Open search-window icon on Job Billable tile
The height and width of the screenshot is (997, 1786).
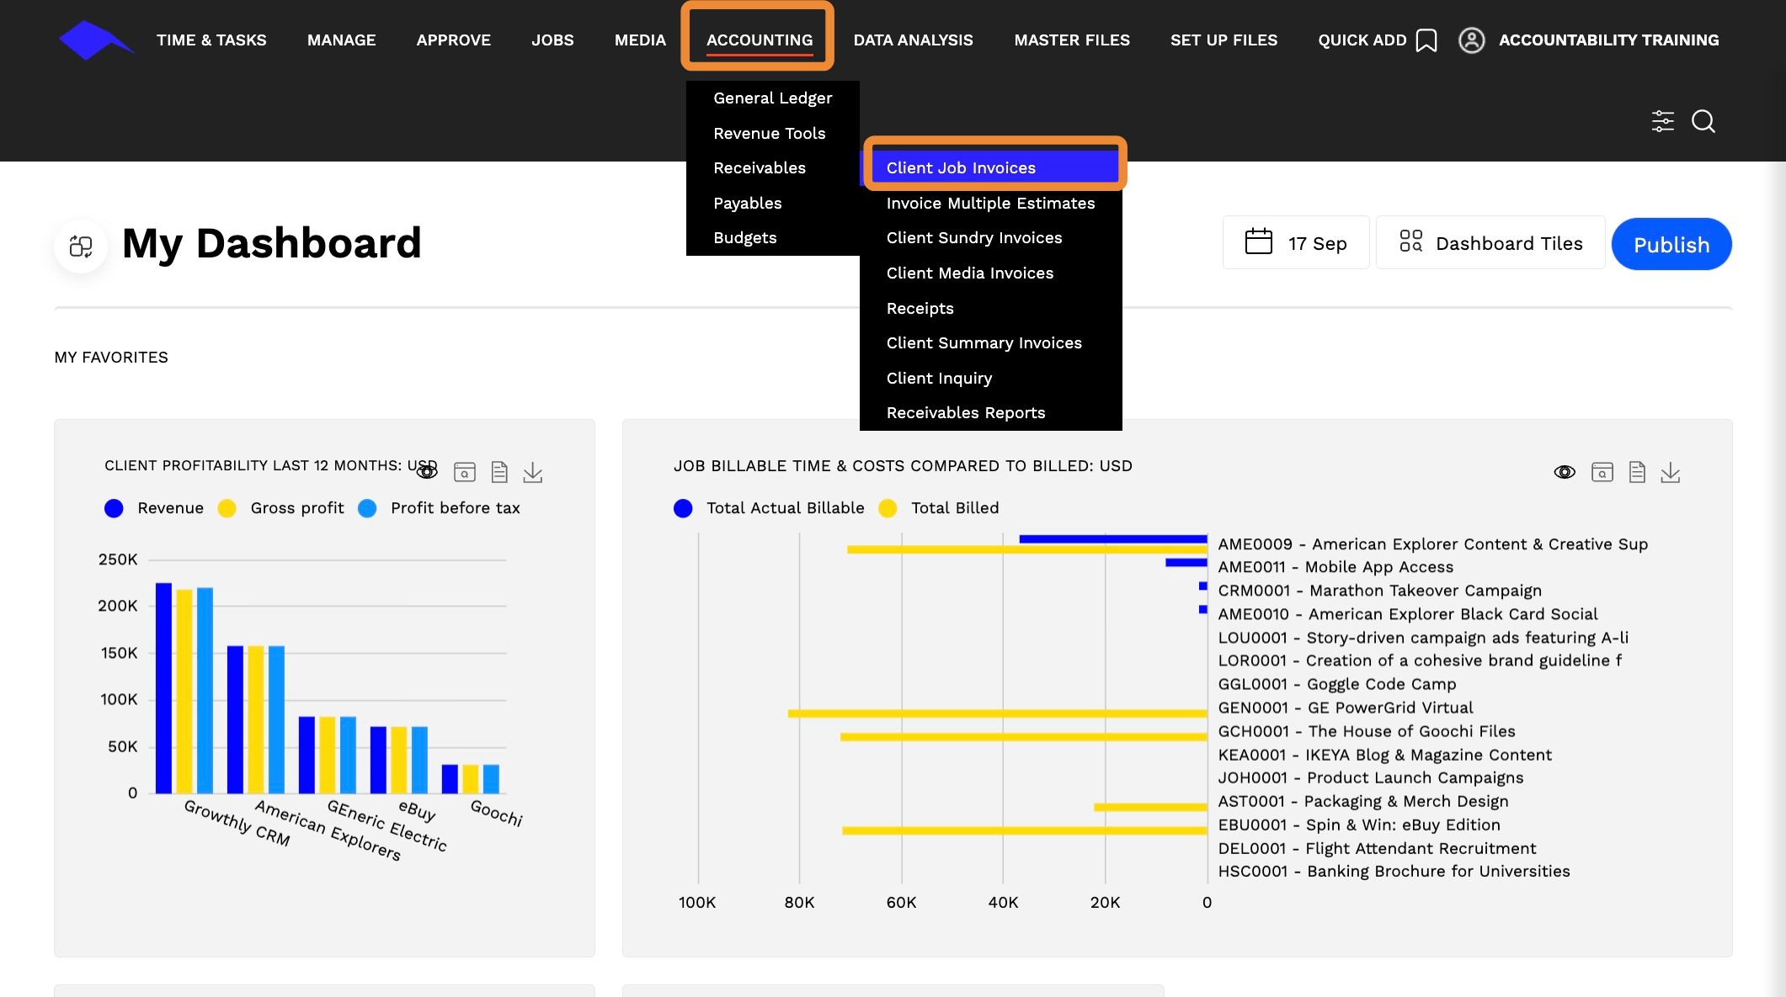[1602, 473]
